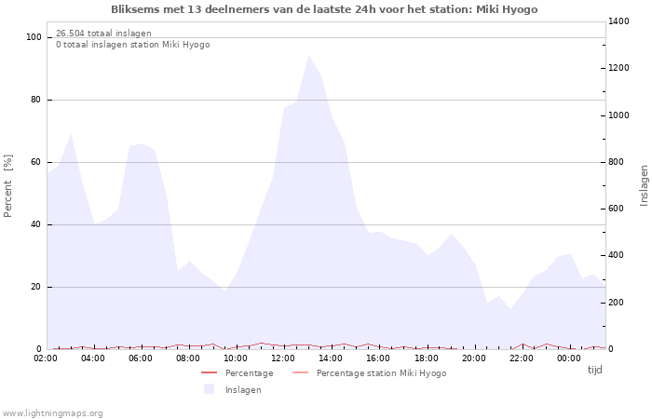652x419 pixels.
Task: Select the 'Percentage' legend label
Action: (249, 373)
